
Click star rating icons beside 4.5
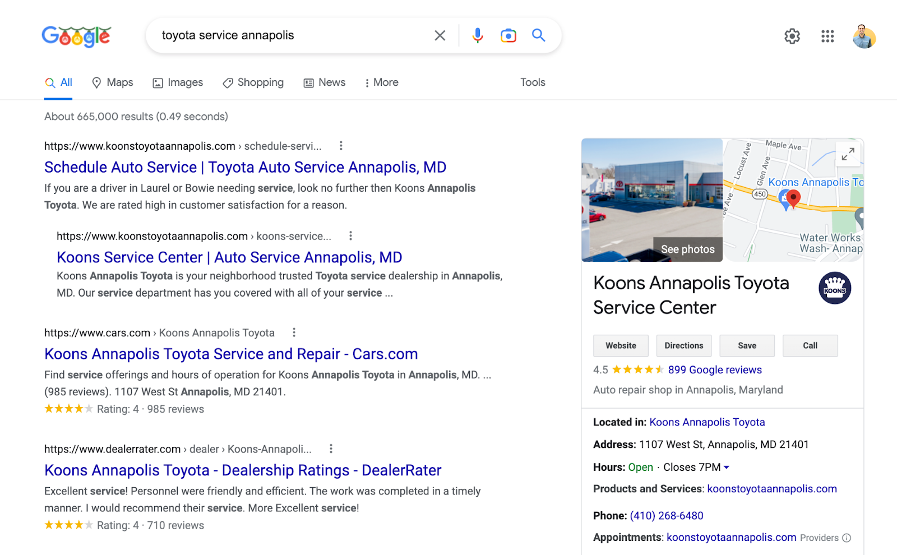click(638, 369)
